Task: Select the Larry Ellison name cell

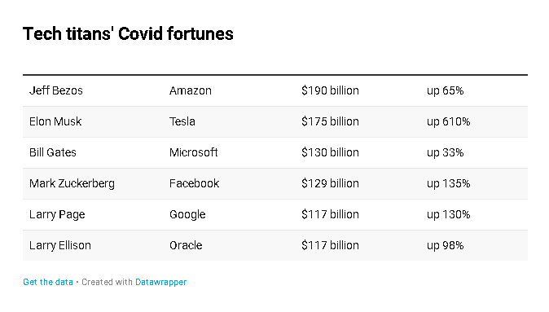Action: (x=60, y=245)
